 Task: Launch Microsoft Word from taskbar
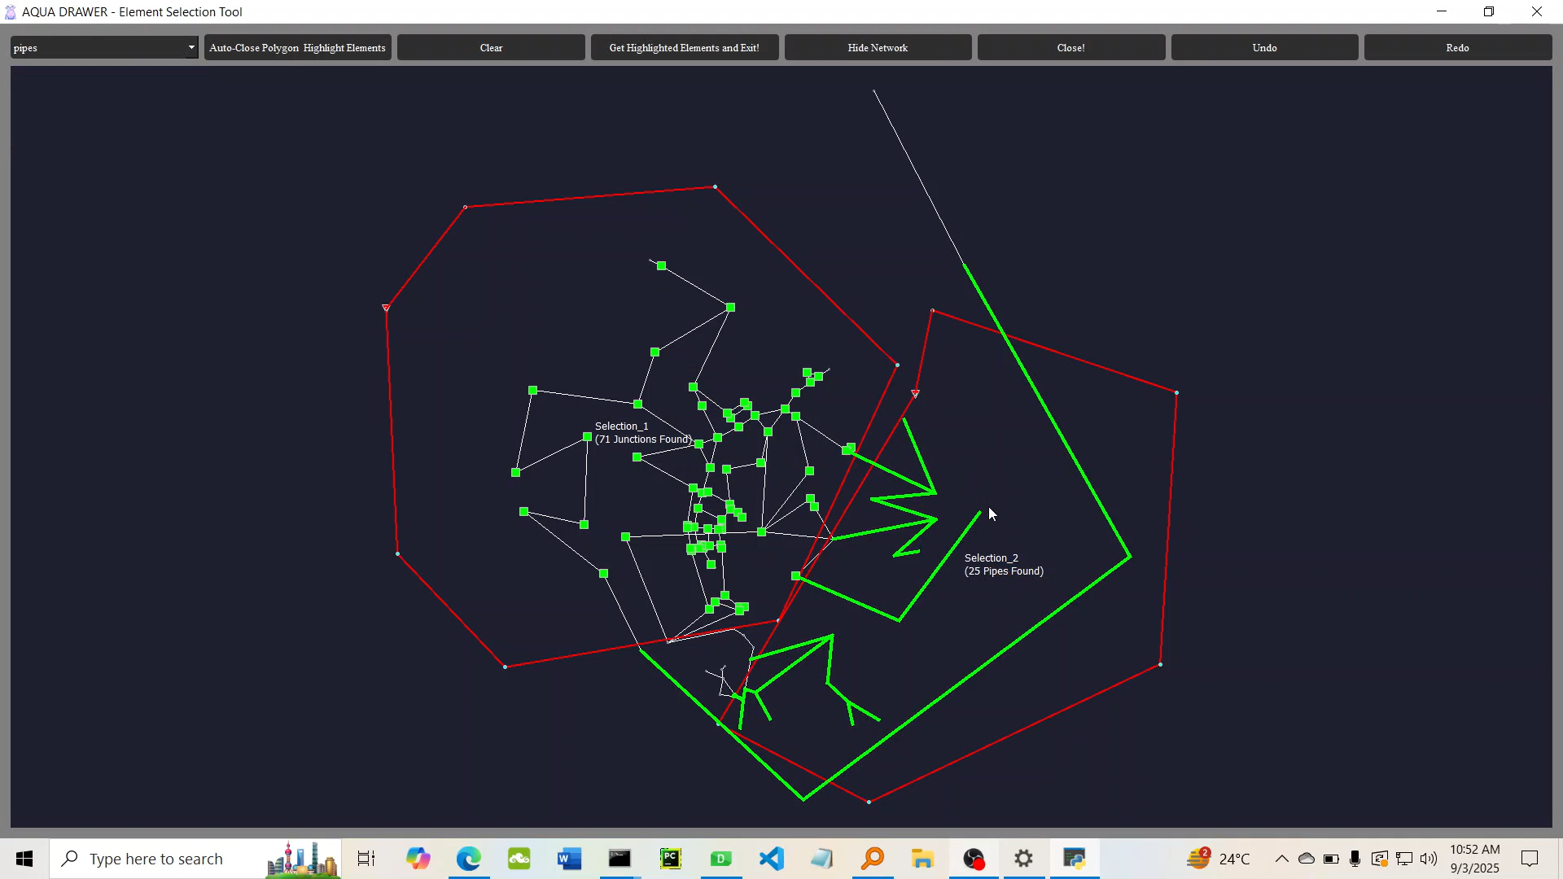click(x=569, y=859)
